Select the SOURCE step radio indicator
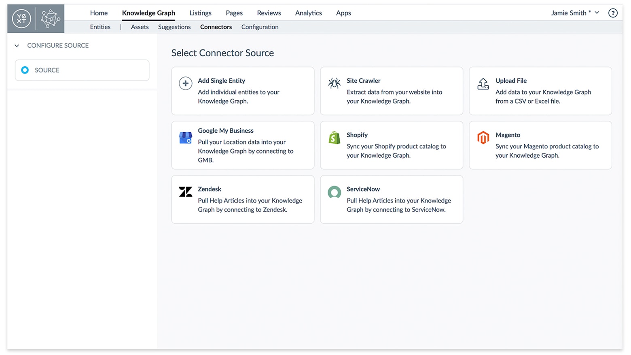Viewport: 631px width, 355px height. click(x=25, y=70)
